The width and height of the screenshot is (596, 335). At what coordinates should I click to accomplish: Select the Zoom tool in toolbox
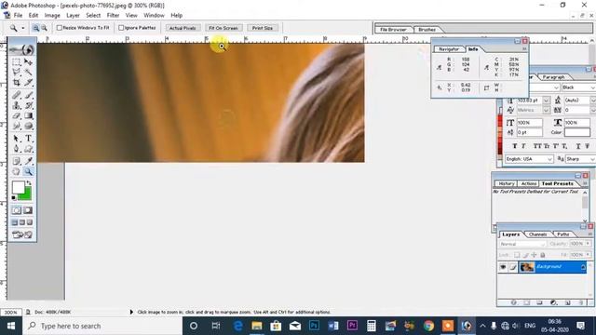[28, 171]
